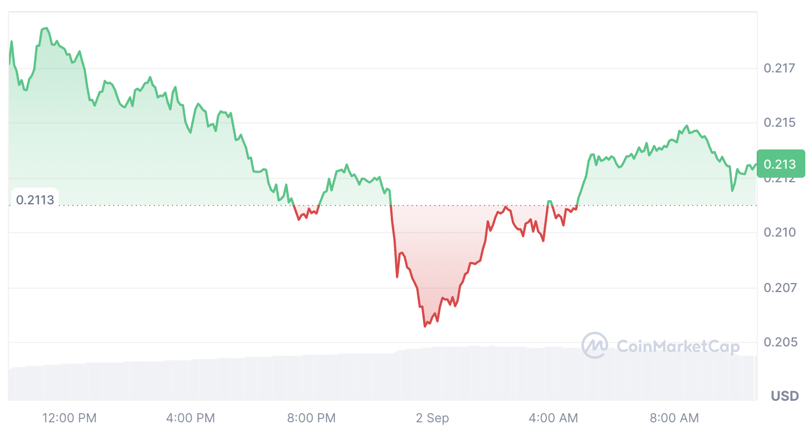
Task: Click the 12:00 PM time axis label
Action: click(70, 418)
